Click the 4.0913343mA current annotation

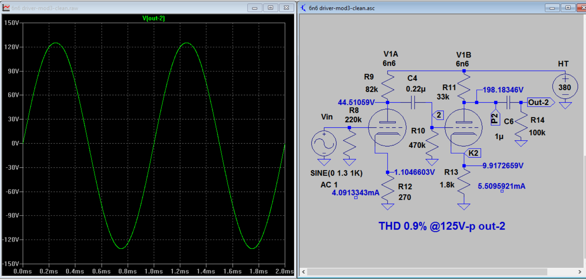pos(356,193)
